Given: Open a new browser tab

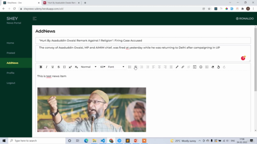Looking at the screenshot, I should (x=85, y=3).
